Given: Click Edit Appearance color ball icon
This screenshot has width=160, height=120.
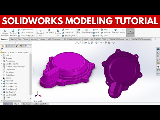Looking at the screenshot, I should [106, 43].
